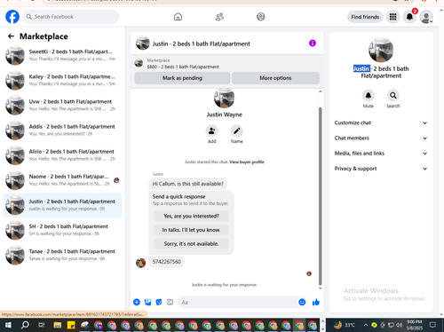Expand the Chat members section

point(381,138)
